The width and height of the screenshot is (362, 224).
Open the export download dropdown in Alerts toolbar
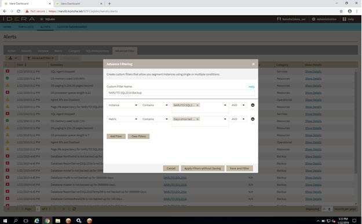[13, 58]
